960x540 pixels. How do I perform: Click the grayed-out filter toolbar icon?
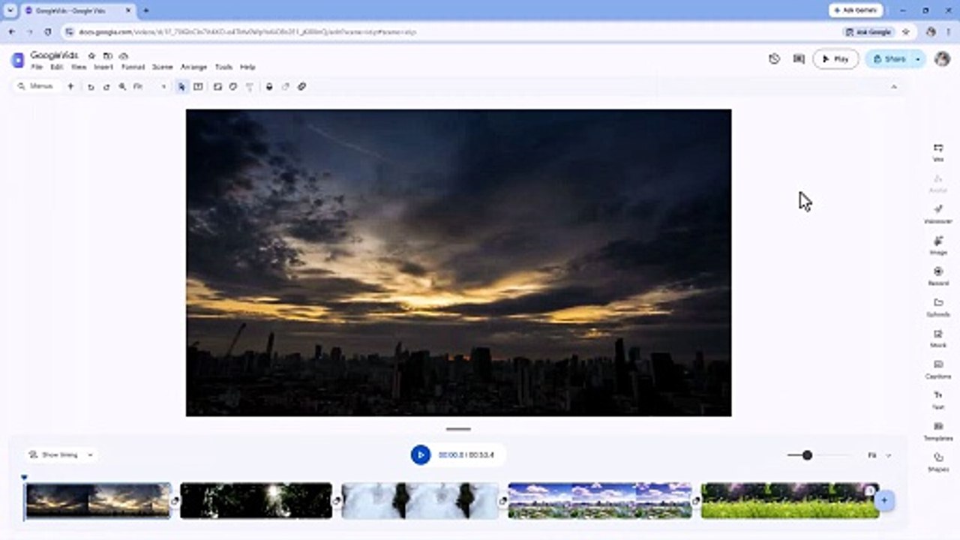click(x=250, y=87)
